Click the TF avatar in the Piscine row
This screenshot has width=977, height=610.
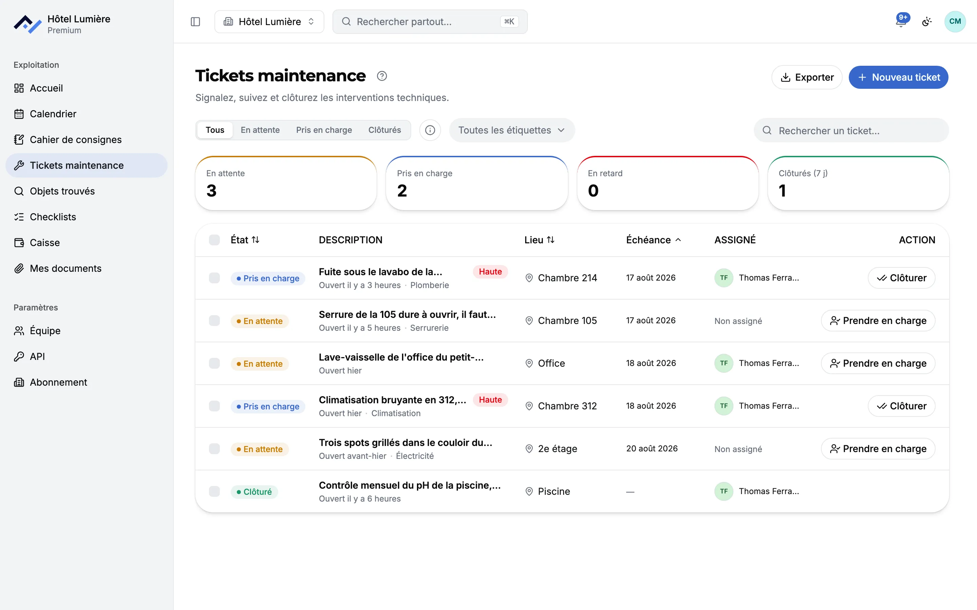[x=724, y=491]
